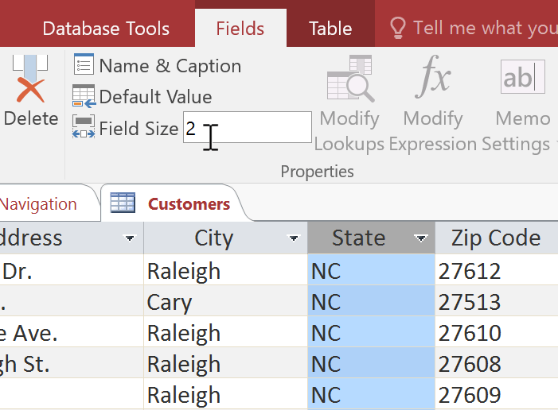
Task: Select the Zip Code column header
Action: tap(495, 238)
